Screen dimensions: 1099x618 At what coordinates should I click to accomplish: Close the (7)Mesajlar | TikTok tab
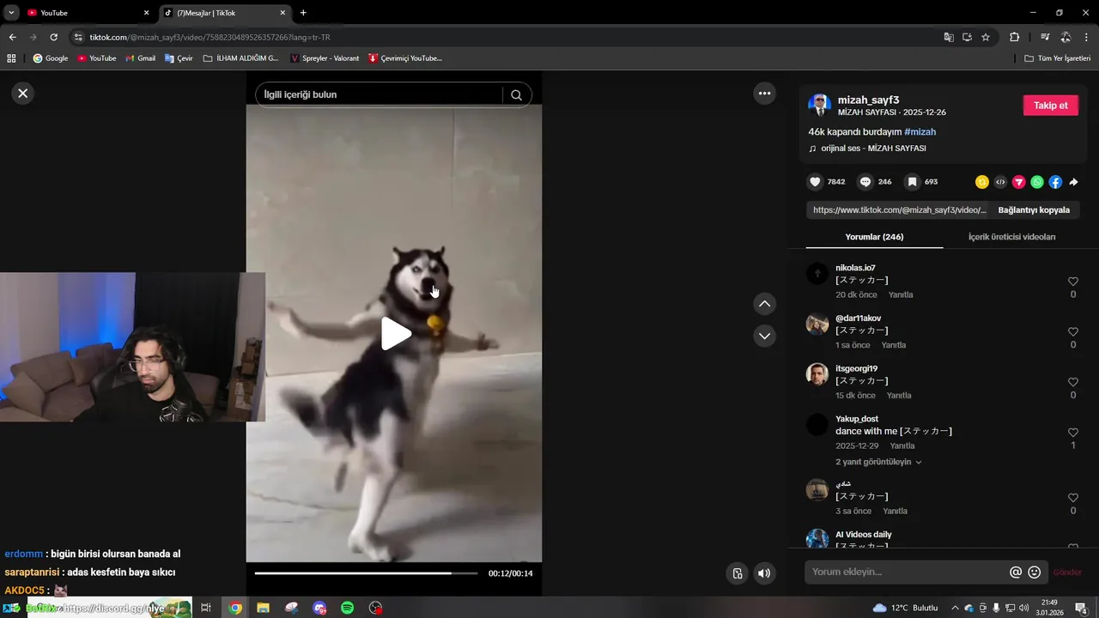282,13
